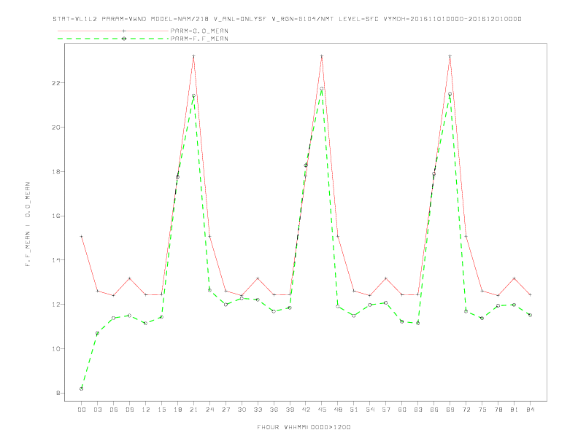Click the green circle data point at hour 00
Screen dimensions: 578x446
coord(82,388)
